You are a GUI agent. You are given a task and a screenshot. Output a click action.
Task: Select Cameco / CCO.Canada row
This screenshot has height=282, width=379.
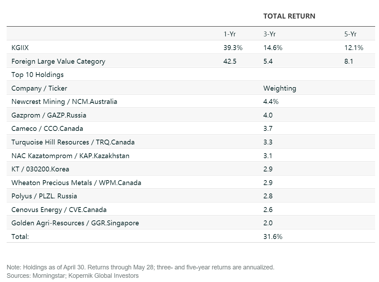tap(191, 128)
